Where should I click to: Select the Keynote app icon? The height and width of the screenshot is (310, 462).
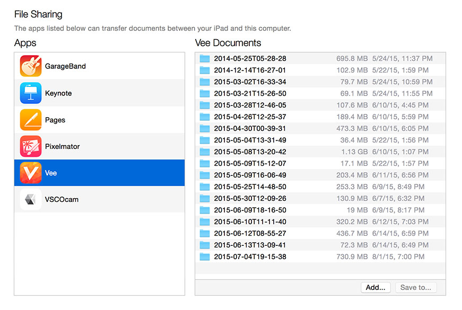[x=31, y=93]
